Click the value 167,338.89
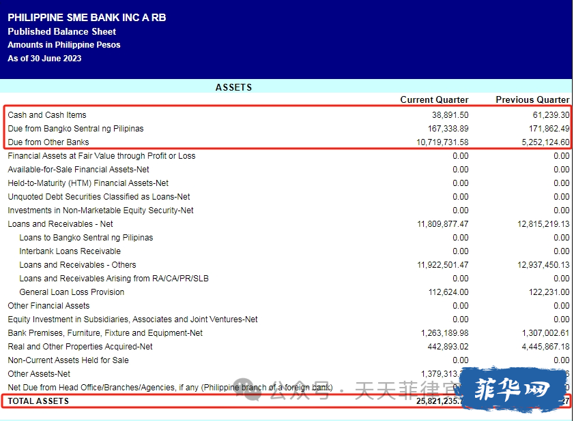 (x=448, y=129)
